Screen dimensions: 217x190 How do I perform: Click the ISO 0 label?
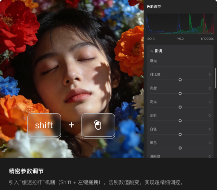(x=151, y=39)
